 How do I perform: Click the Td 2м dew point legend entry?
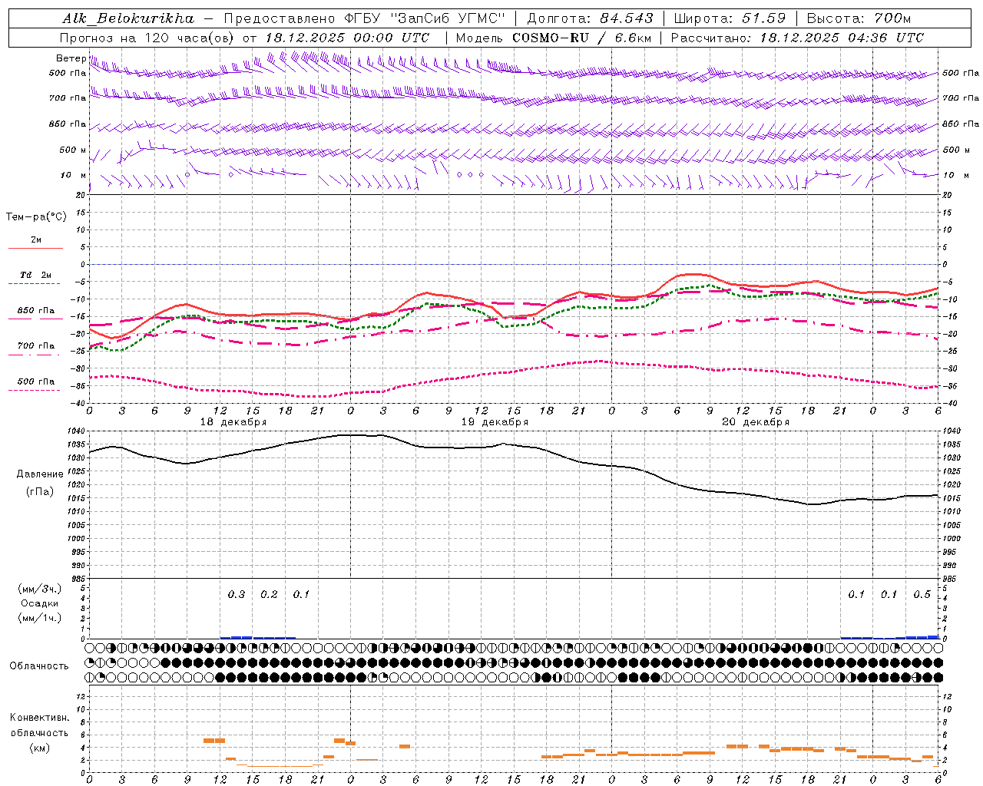[36, 275]
